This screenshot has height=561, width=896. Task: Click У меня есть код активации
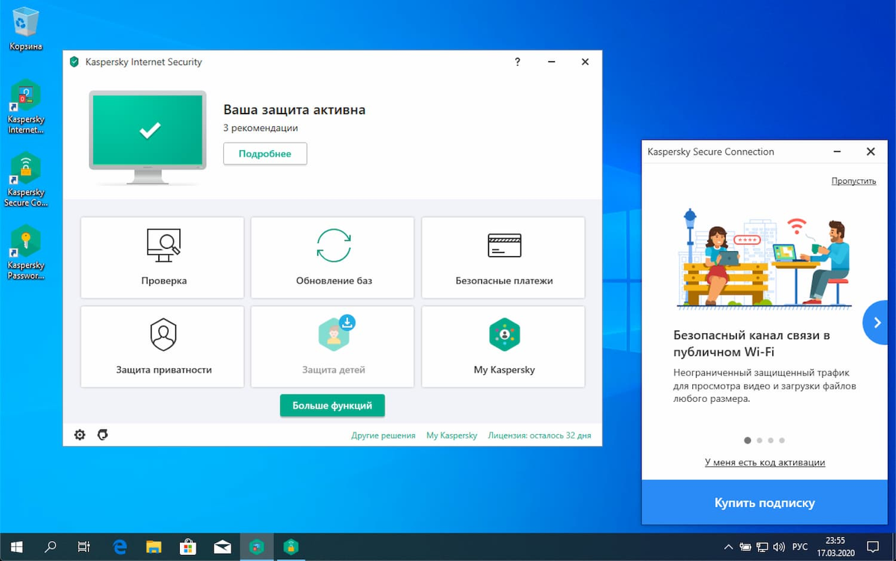point(765,462)
